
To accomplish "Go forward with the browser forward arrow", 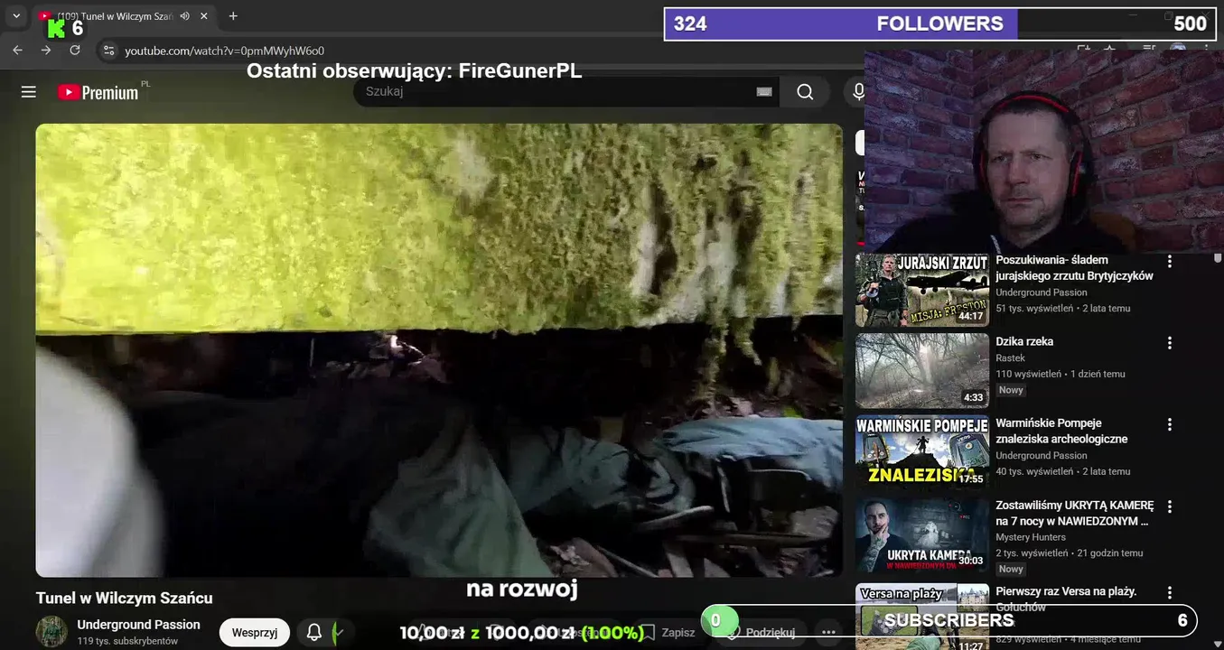I will (46, 51).
